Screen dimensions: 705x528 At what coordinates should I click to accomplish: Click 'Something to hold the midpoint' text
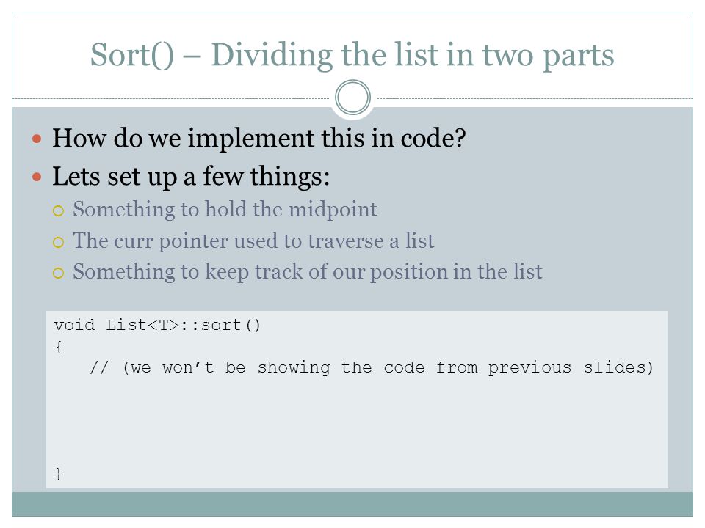pyautogui.click(x=225, y=210)
